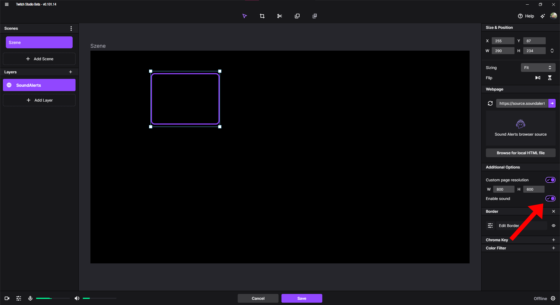
Task: Click the copy layer stack icon
Action: tap(315, 16)
